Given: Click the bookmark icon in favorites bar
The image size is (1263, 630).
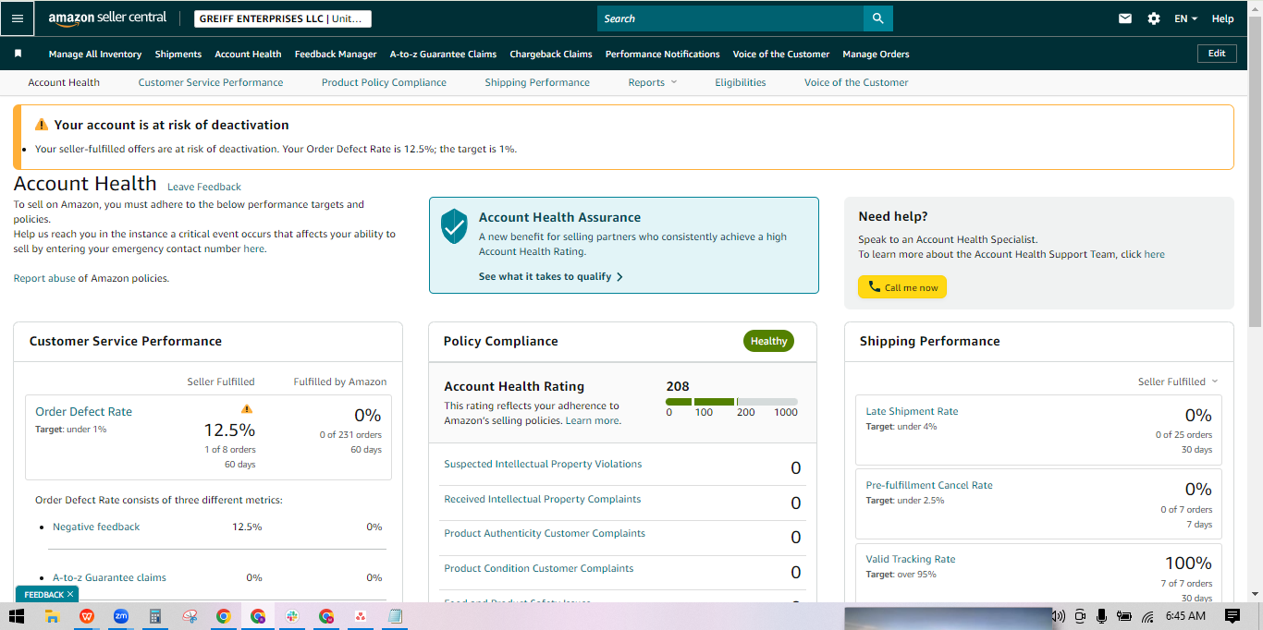Looking at the screenshot, I should click(18, 54).
